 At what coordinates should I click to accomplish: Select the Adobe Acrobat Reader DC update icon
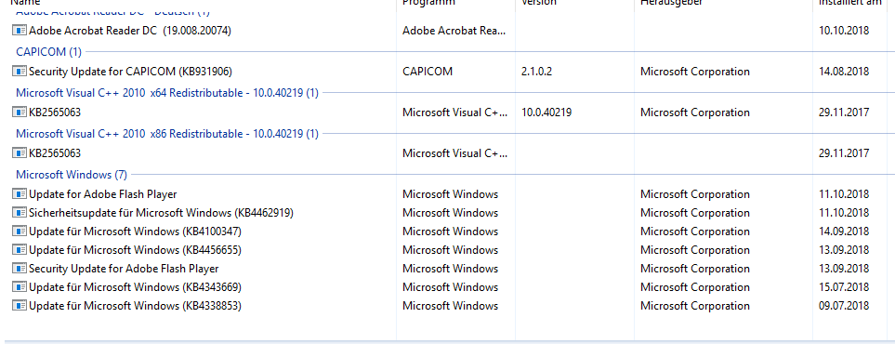(20, 31)
